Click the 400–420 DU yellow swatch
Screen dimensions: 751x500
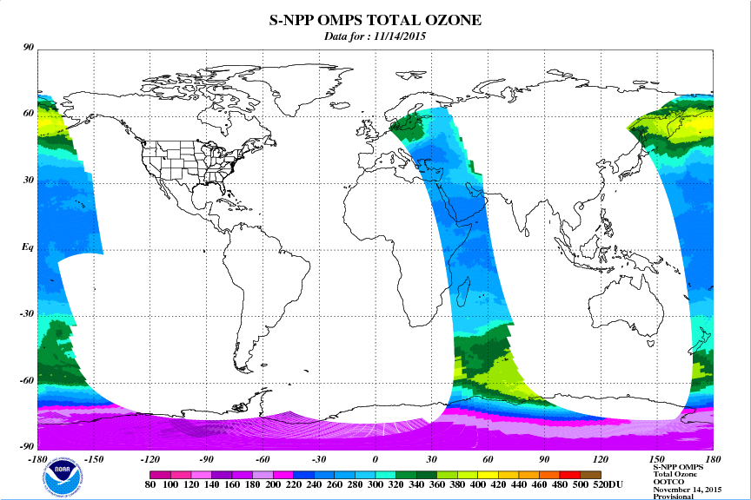(x=488, y=475)
